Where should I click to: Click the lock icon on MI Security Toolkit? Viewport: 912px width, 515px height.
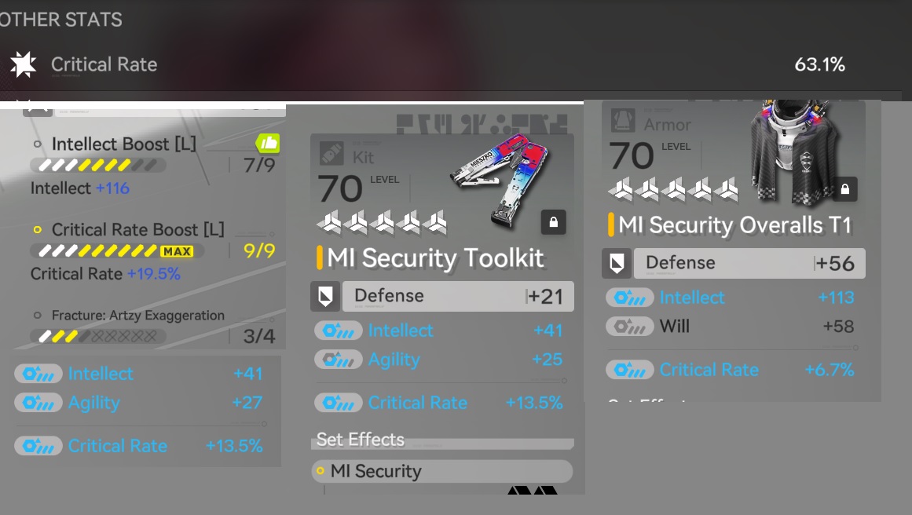(553, 222)
